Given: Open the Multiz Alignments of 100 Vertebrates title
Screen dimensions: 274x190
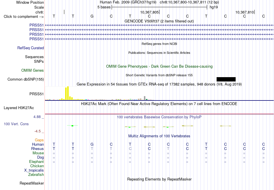Looking at the screenshot, I should point(159,136).
